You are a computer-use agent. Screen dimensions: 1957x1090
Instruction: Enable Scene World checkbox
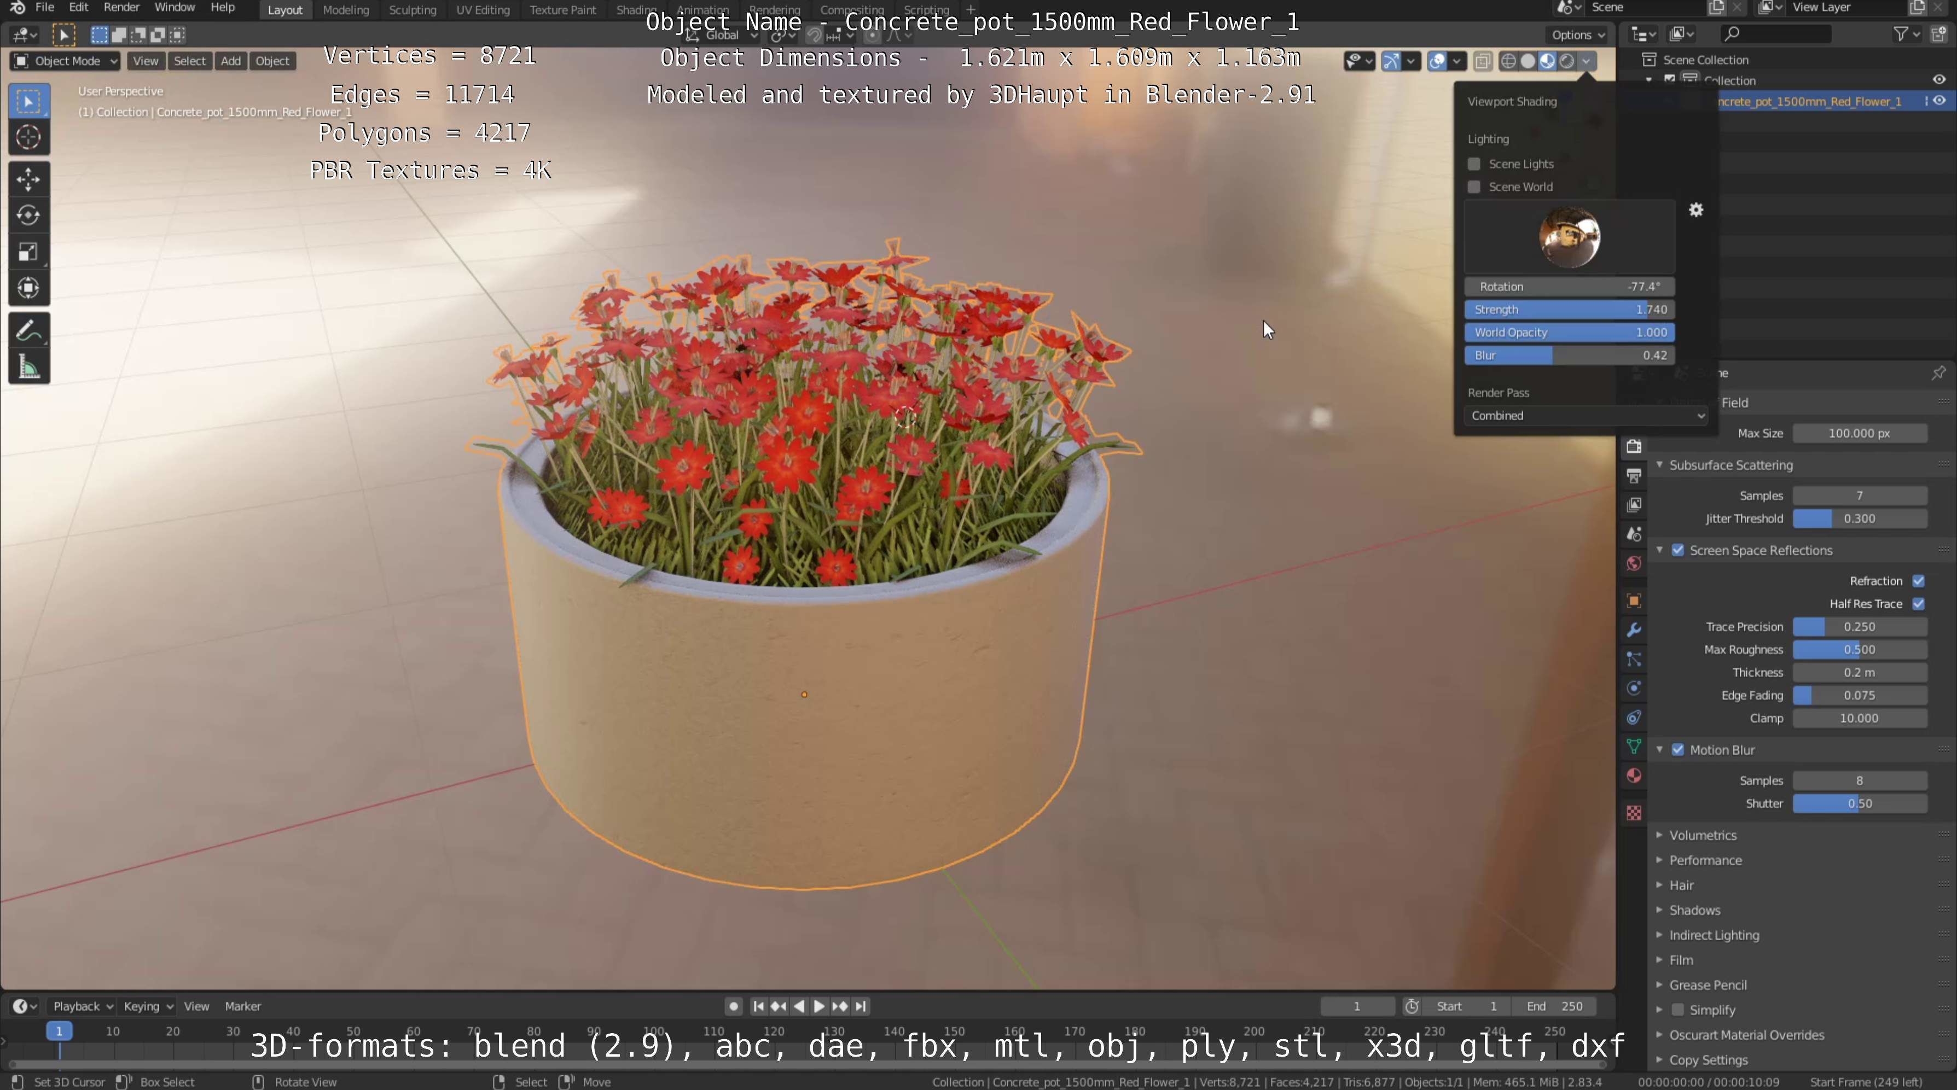click(1474, 187)
